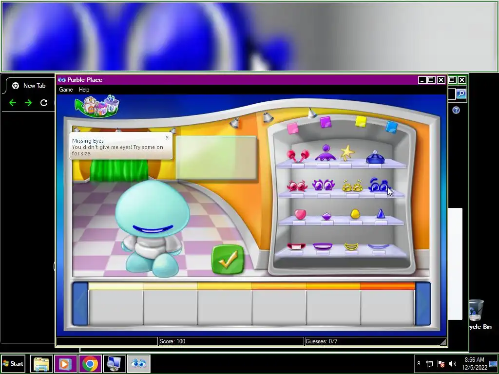Launch the media player from the taskbar

(65, 364)
